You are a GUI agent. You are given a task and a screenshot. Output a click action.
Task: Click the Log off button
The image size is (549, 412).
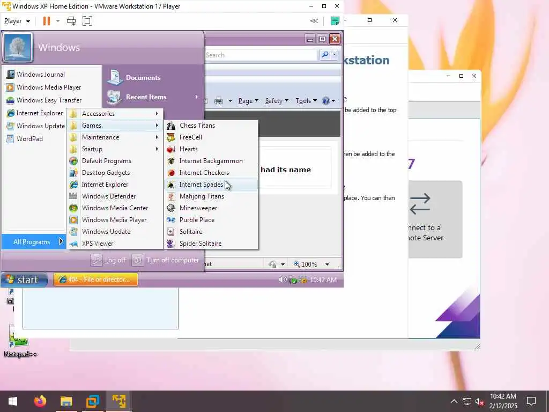click(108, 260)
